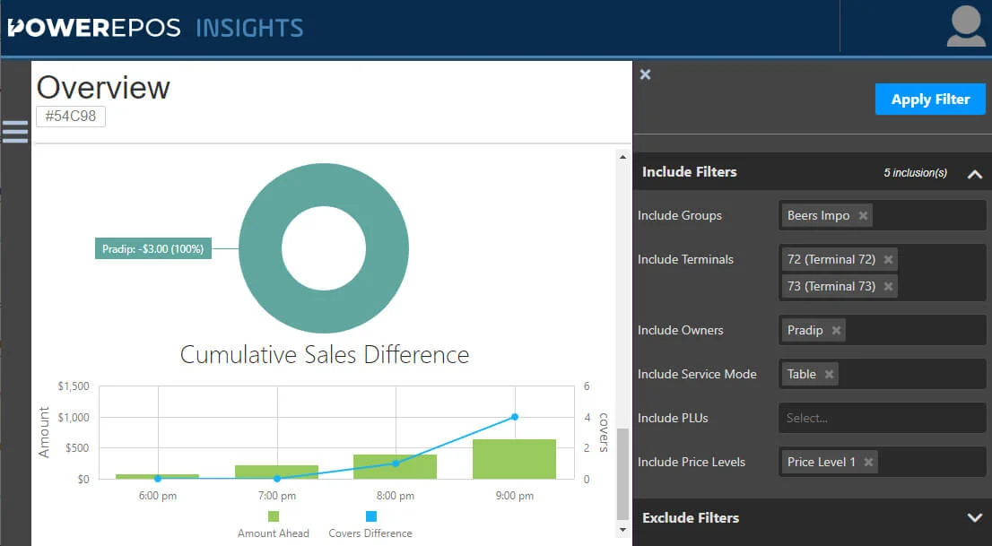The image size is (992, 546).
Task: Click the Beers Impo tag text
Action: click(818, 216)
